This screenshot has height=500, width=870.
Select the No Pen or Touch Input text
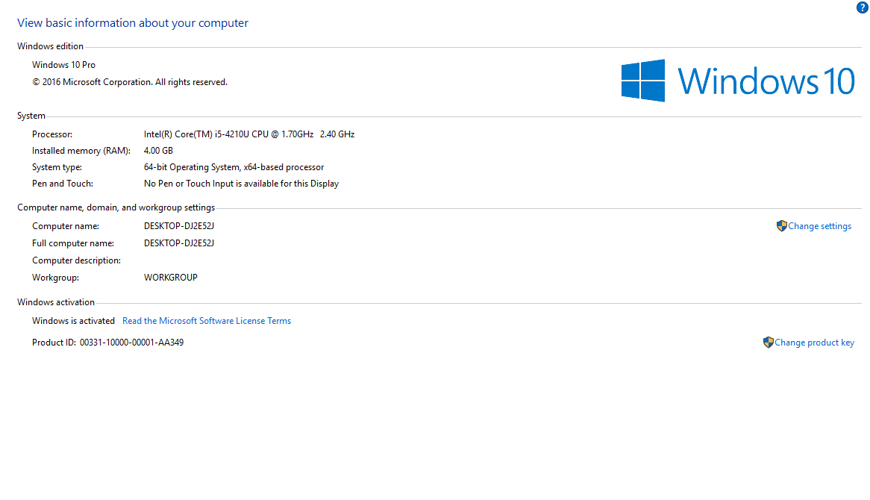pos(241,184)
